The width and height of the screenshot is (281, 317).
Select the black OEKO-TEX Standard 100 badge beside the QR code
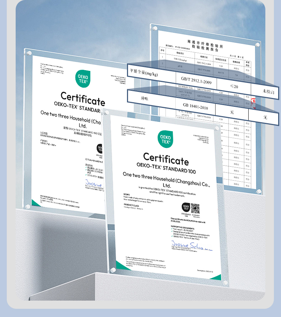186,207
